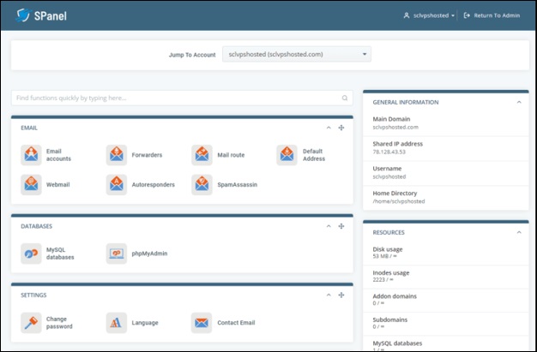Open the Jump To Account dropdown

297,55
